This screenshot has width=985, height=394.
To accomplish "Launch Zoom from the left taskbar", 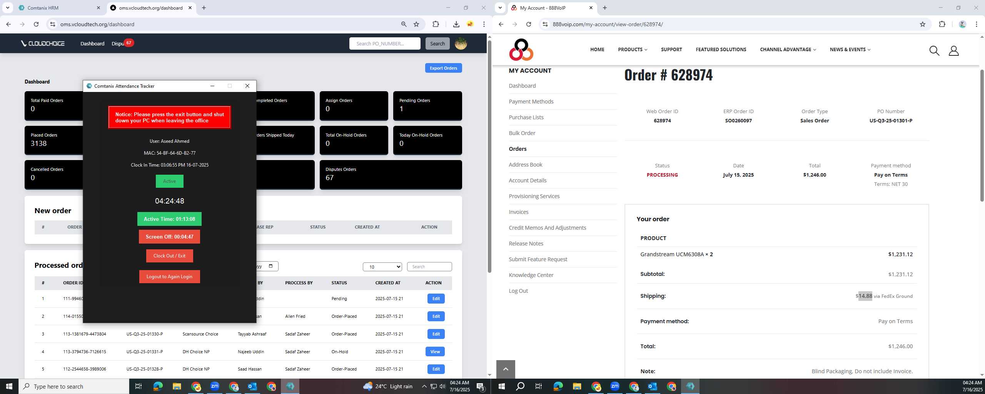I will click(x=215, y=386).
